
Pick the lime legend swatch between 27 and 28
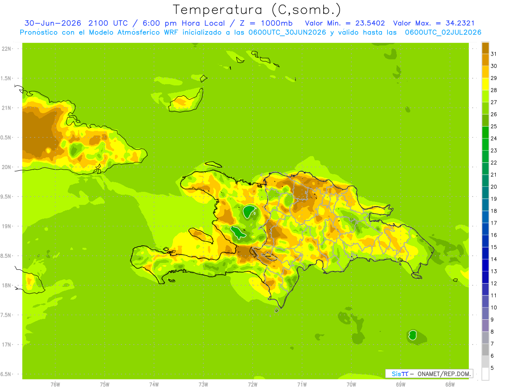click(485, 96)
